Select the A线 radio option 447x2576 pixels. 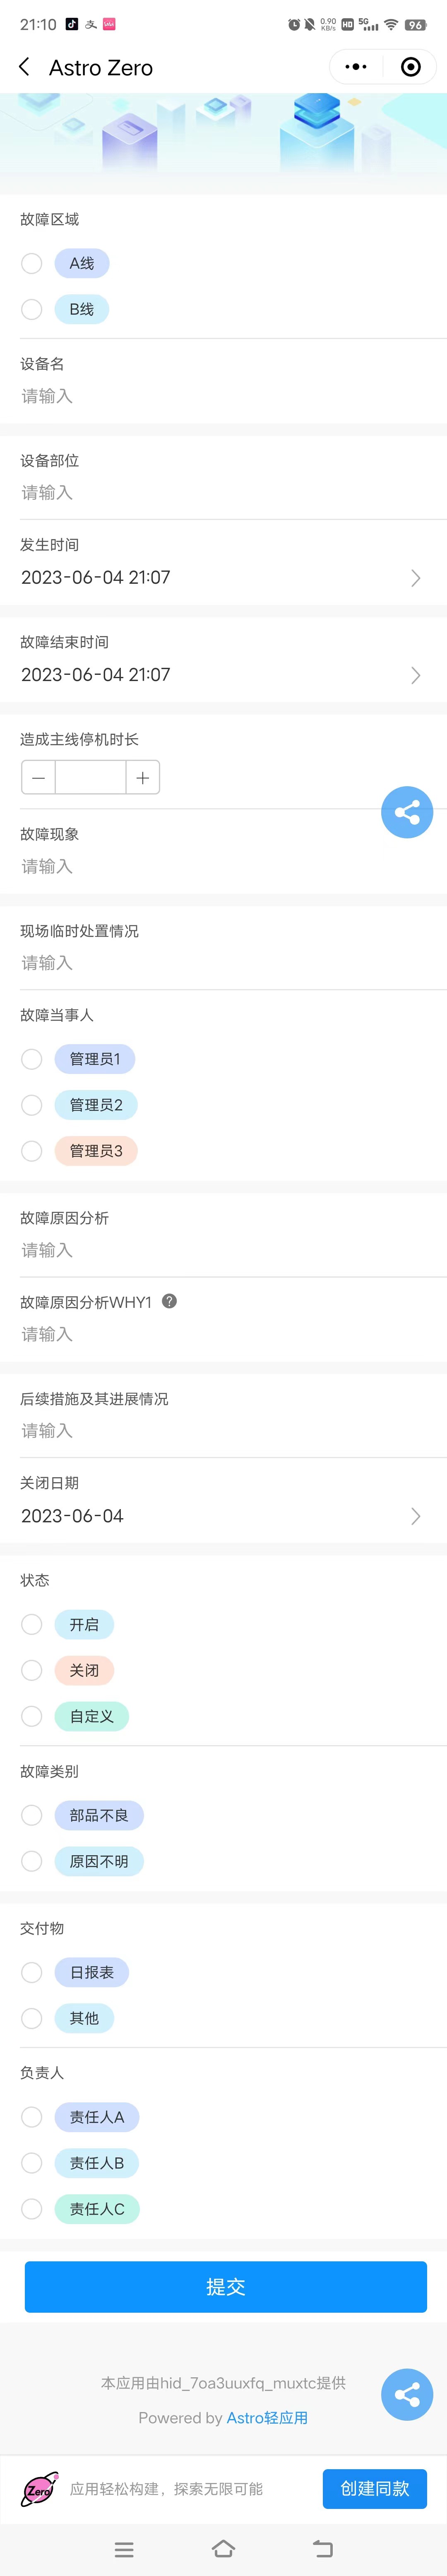coord(32,264)
